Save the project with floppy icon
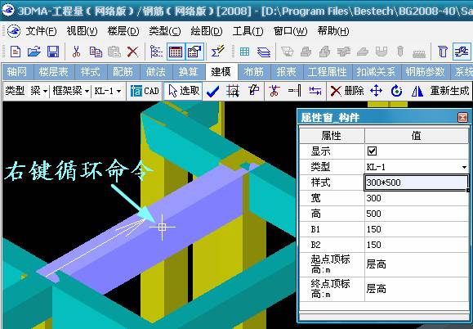Screen dimensions: 473x329 click(53, 52)
